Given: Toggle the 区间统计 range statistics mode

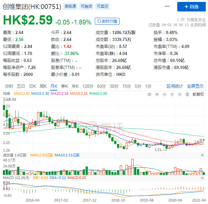Looking at the screenshot, I should click(175, 86).
